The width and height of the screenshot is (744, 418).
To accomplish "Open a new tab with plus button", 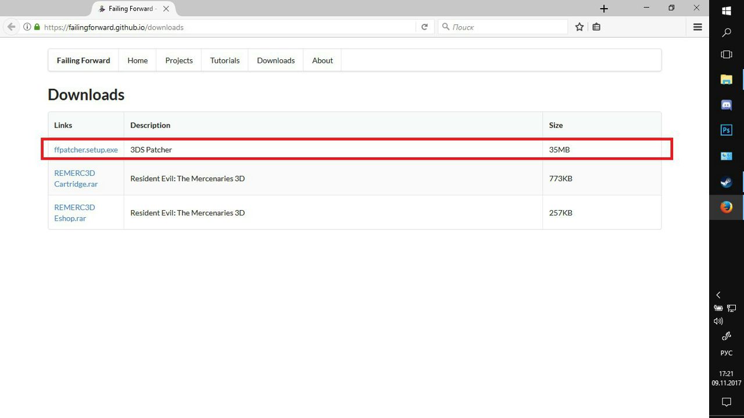I will click(604, 9).
